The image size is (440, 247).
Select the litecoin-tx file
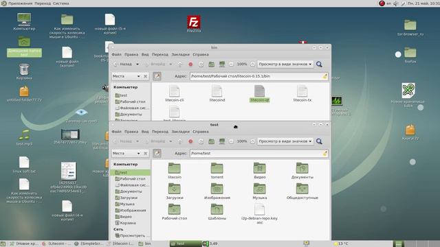[302, 94]
